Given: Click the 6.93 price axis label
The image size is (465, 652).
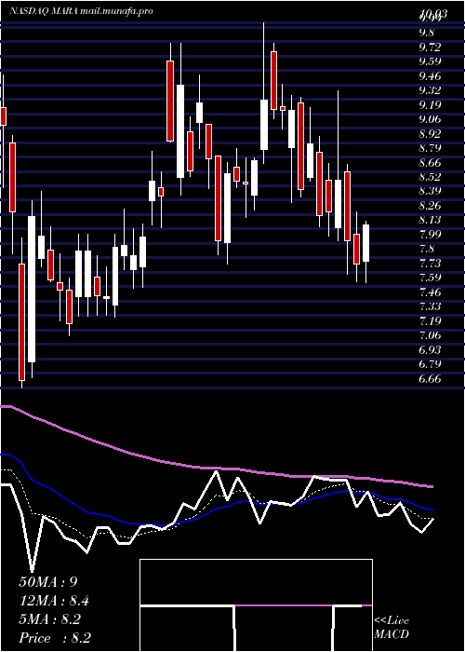Looking at the screenshot, I should click(x=430, y=349).
